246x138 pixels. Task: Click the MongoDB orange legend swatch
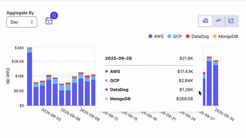pos(215,36)
